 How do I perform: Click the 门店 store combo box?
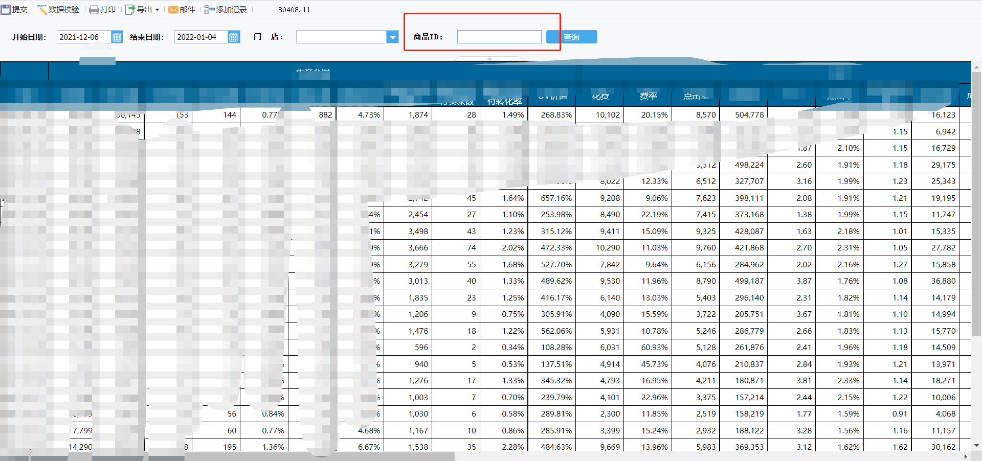click(341, 37)
